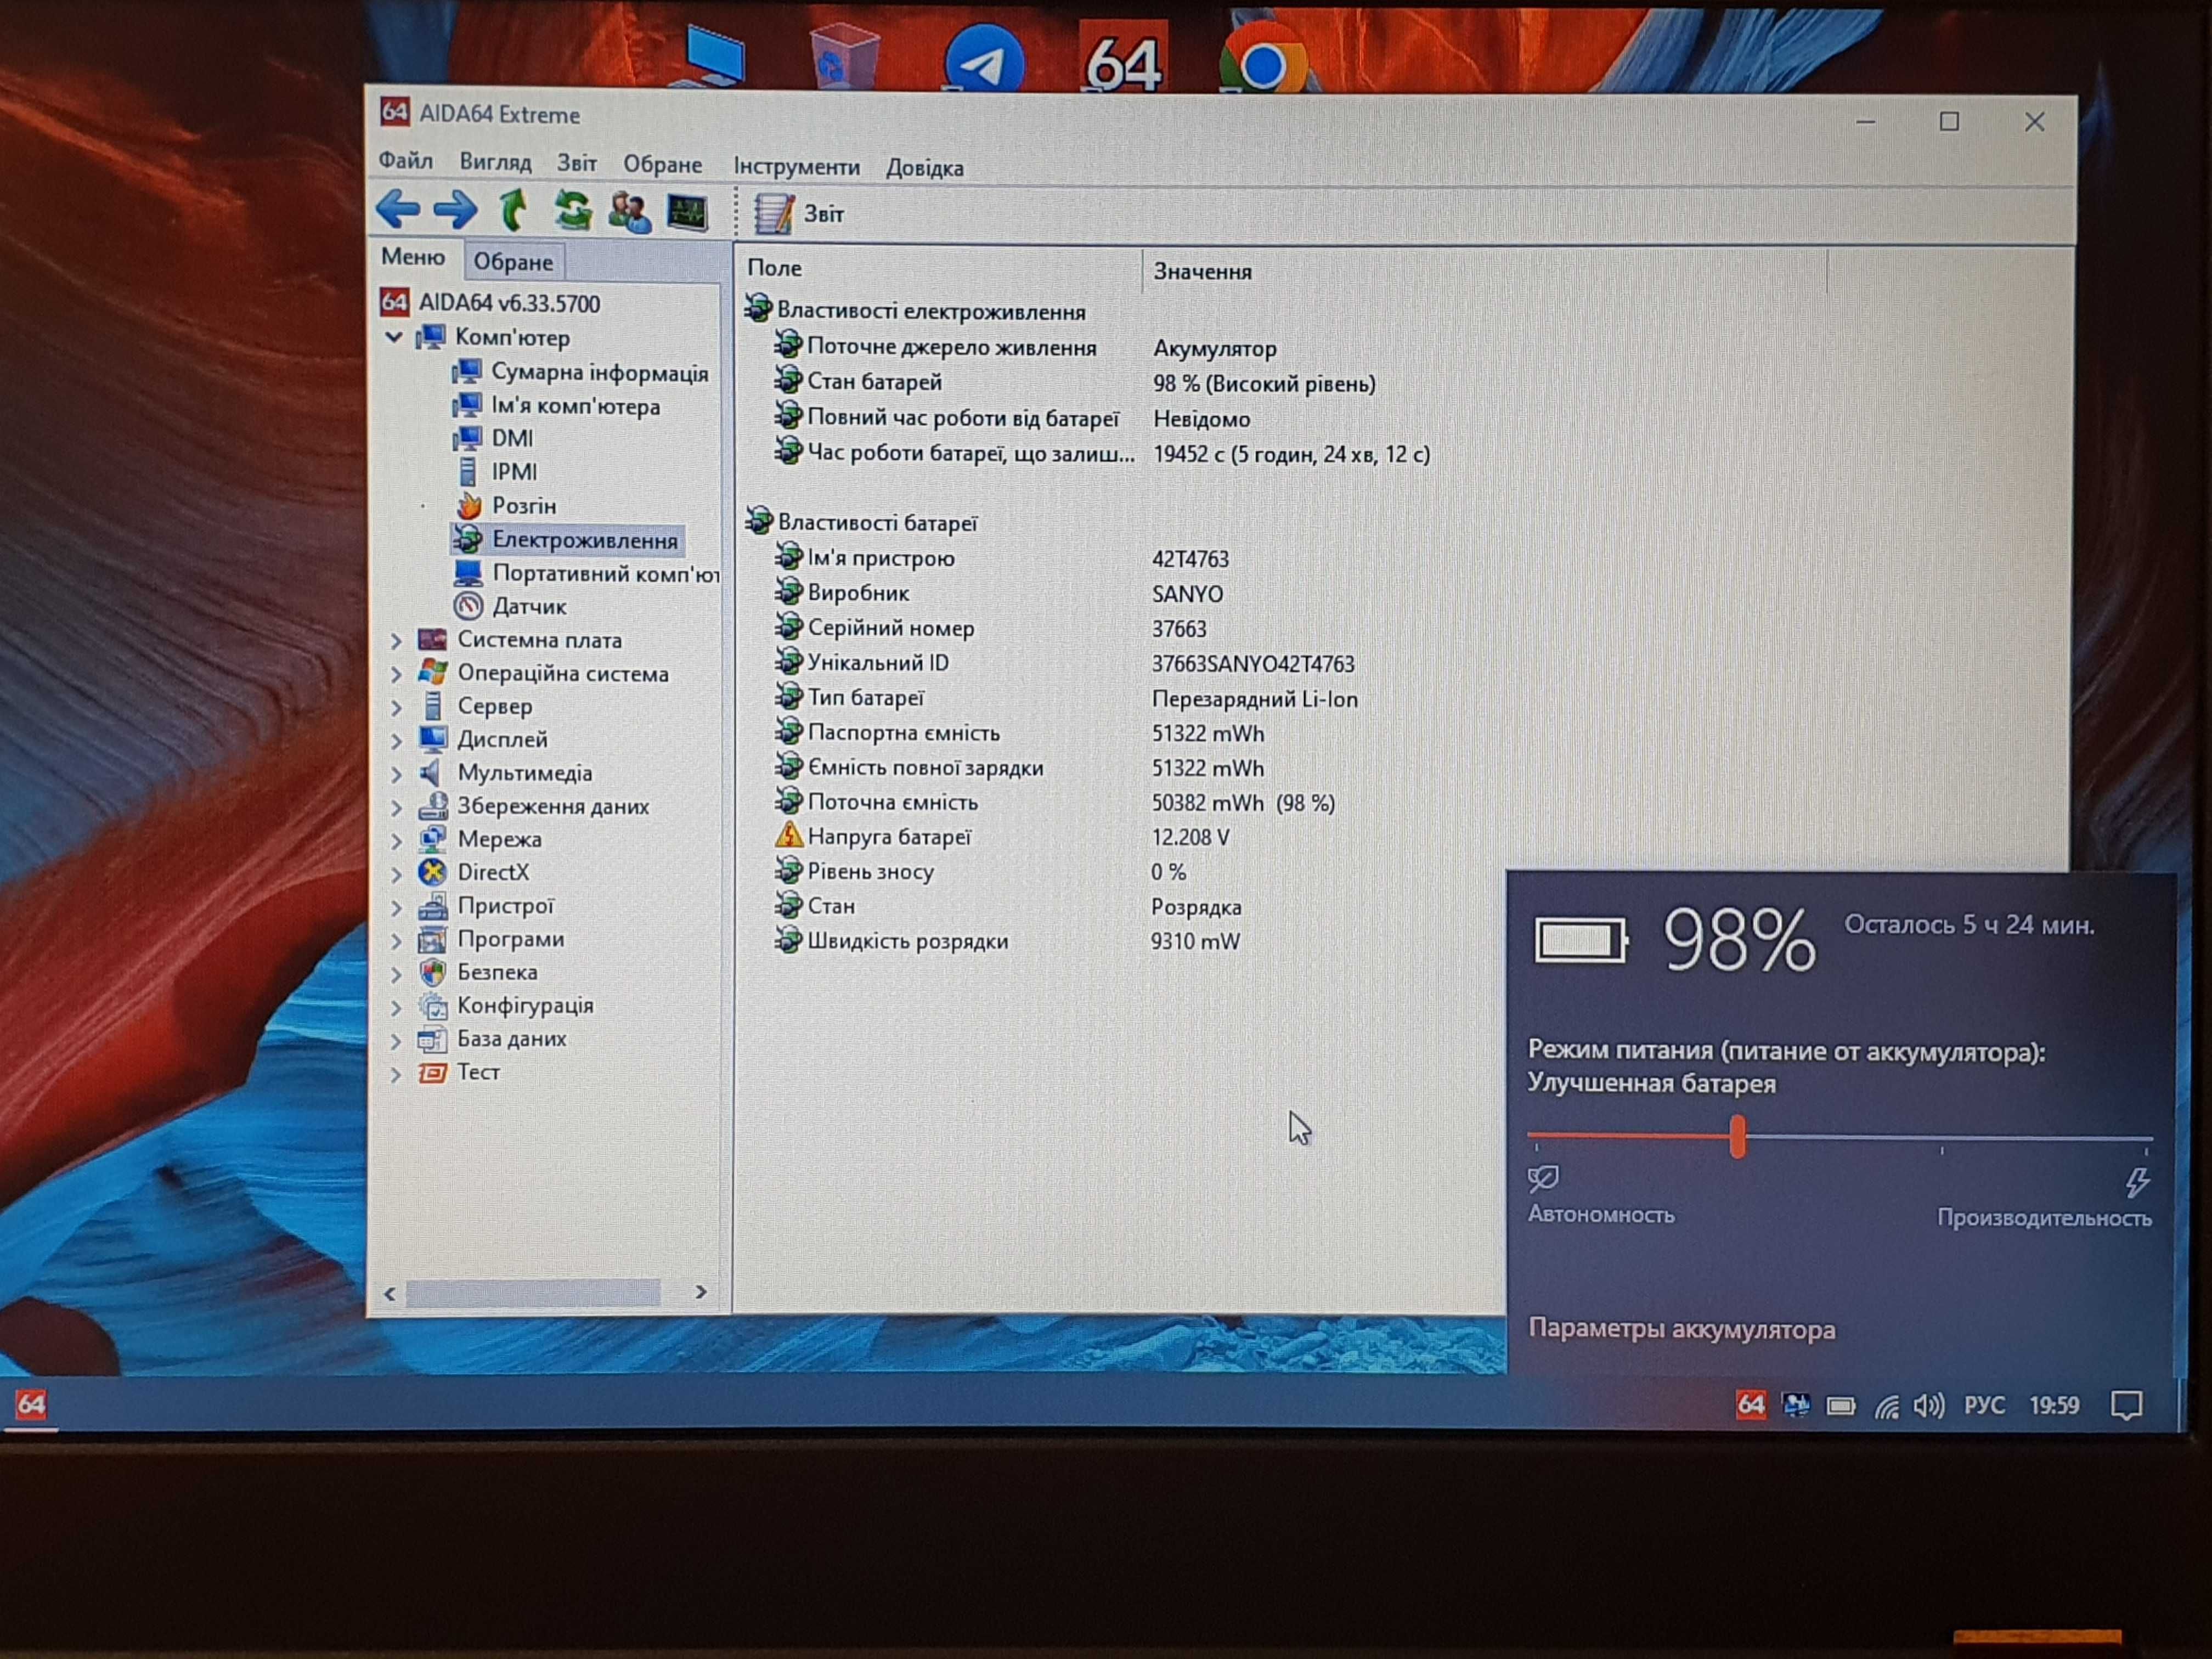Expand the Дисплей node
2212x1659 pixels.
(395, 740)
